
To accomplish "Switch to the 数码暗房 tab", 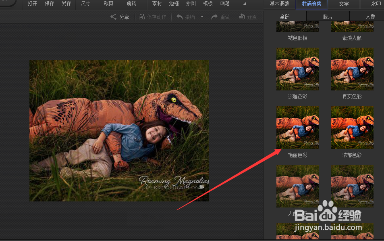I will [311, 4].
